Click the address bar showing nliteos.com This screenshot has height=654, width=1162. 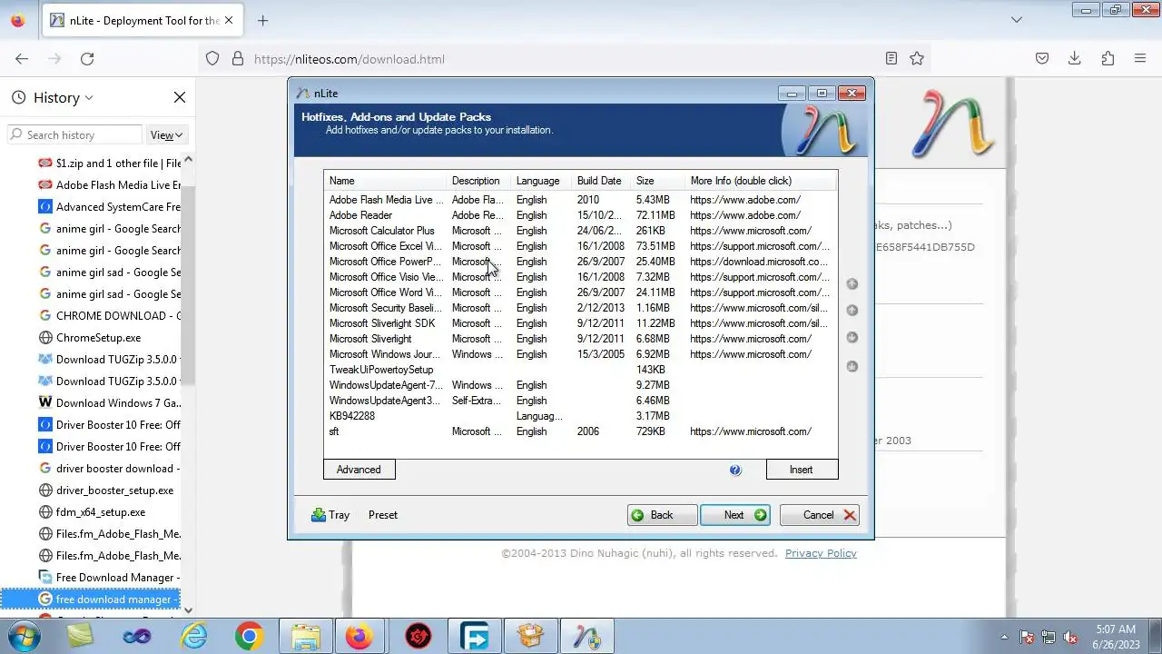[x=563, y=59]
